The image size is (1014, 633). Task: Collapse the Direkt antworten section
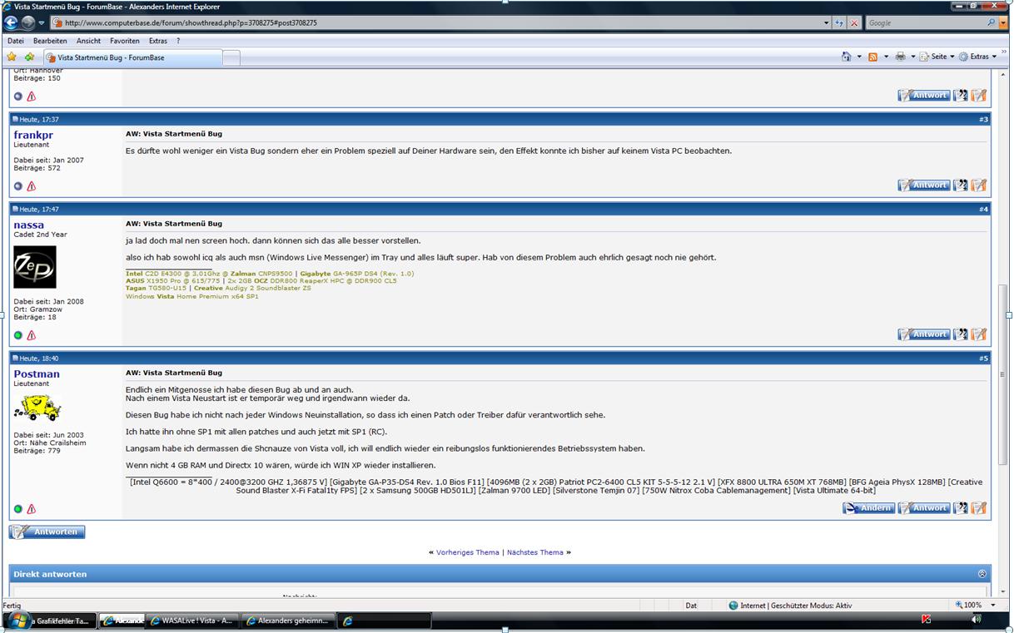point(982,574)
